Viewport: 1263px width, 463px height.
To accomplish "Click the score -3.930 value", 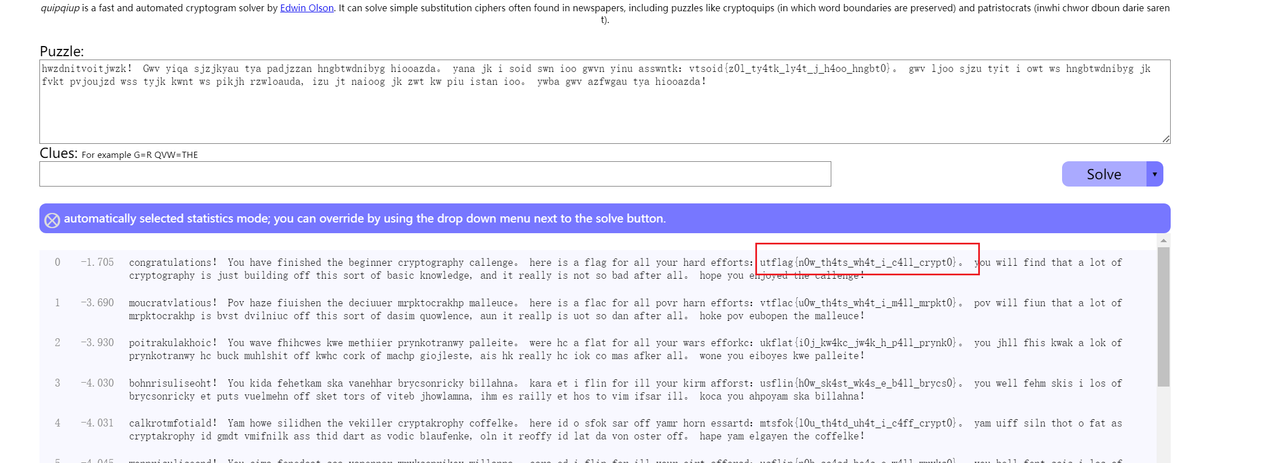I will (x=97, y=343).
